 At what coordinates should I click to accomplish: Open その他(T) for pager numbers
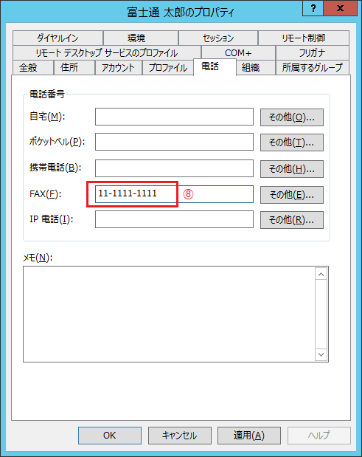coord(291,142)
